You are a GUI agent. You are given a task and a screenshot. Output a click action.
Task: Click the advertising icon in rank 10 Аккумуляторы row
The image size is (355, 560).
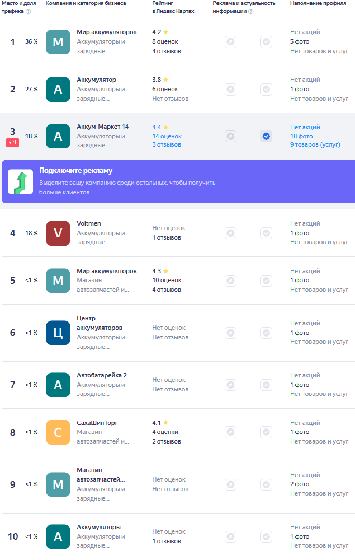click(x=230, y=536)
